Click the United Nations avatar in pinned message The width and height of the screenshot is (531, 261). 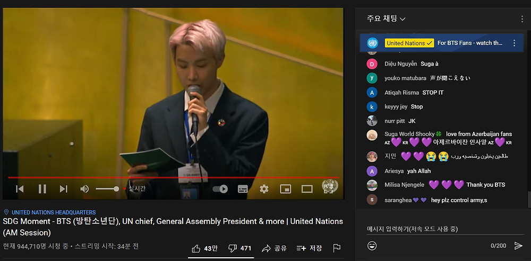pos(372,43)
